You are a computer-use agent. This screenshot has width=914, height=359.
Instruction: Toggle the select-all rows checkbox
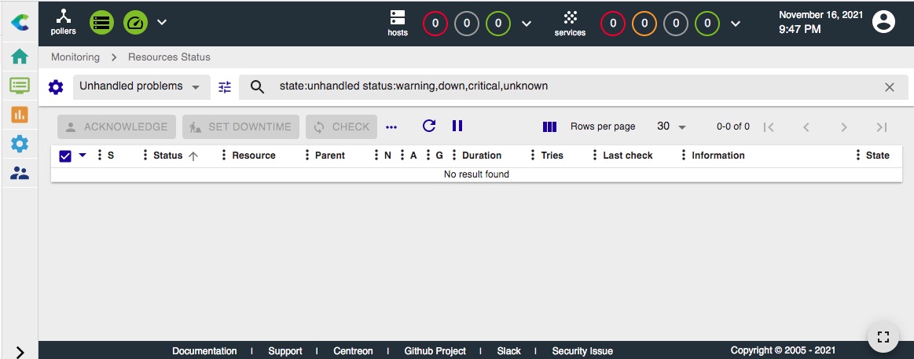[65, 156]
